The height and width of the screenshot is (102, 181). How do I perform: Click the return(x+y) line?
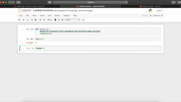[46, 34]
